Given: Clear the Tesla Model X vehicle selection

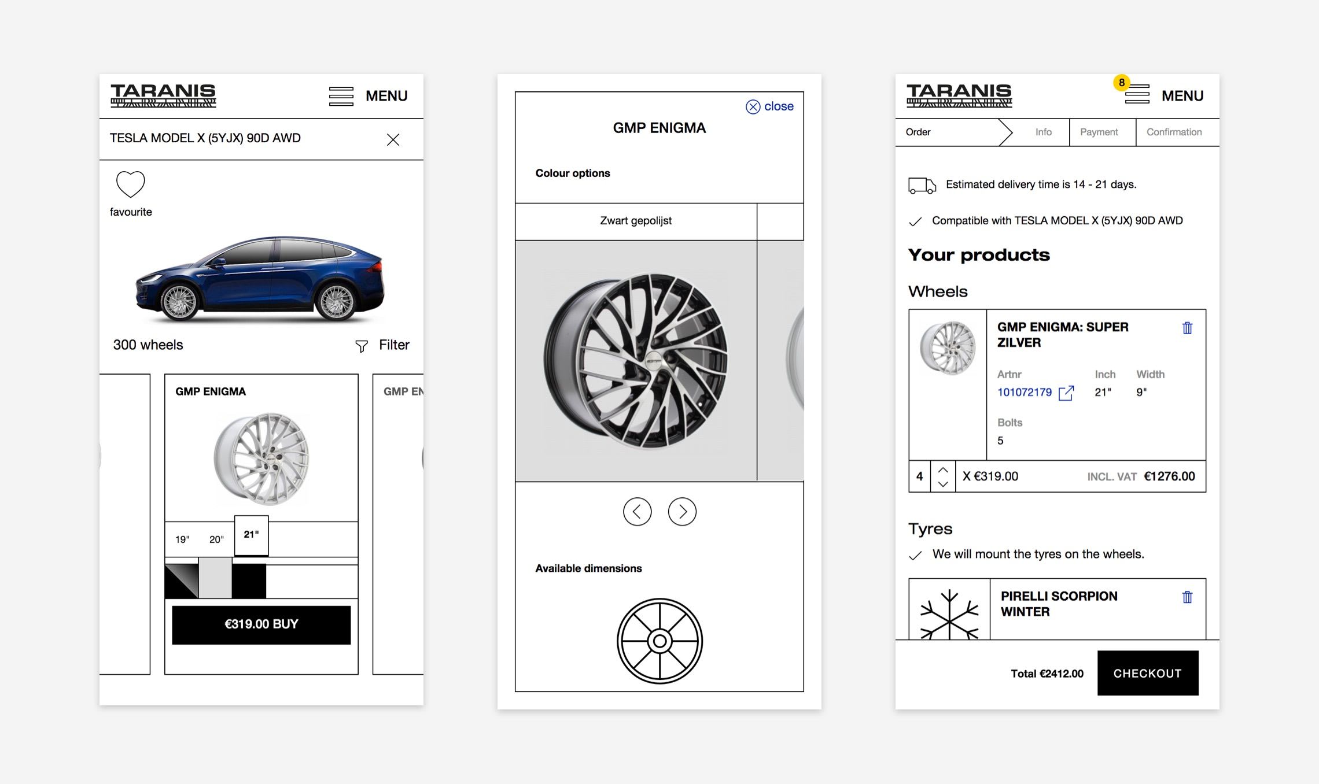Looking at the screenshot, I should pos(393,139).
